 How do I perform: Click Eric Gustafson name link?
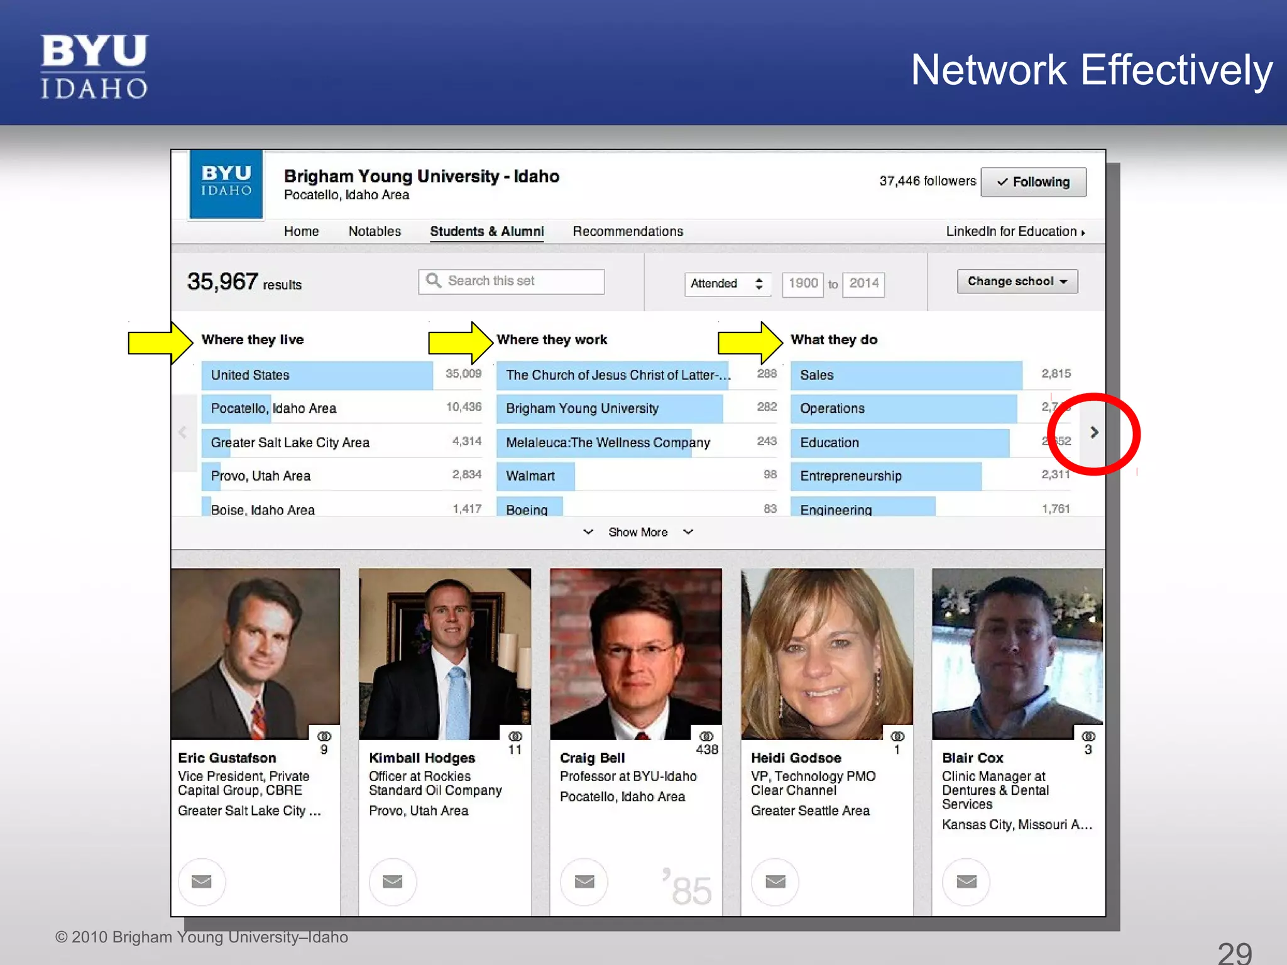pyautogui.click(x=227, y=758)
